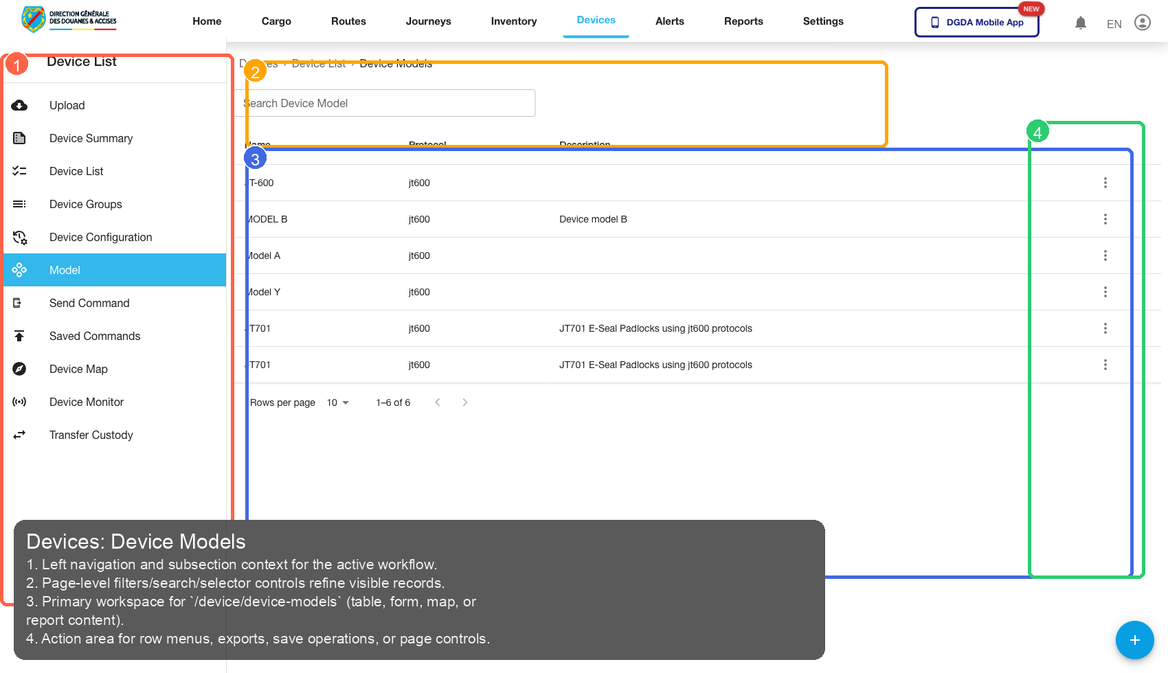Click the Device Monitor signal icon
1168x673 pixels.
19,402
